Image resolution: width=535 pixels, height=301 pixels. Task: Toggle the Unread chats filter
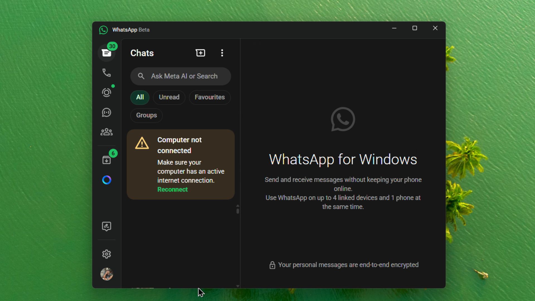[169, 97]
